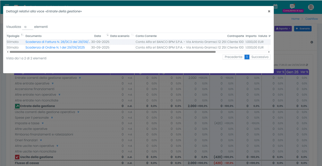
Task: Open the Esporta dropdown button
Action: [283, 28]
